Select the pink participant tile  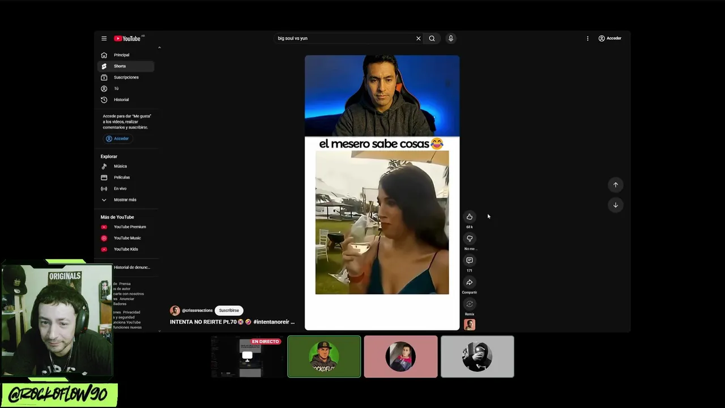tap(400, 356)
